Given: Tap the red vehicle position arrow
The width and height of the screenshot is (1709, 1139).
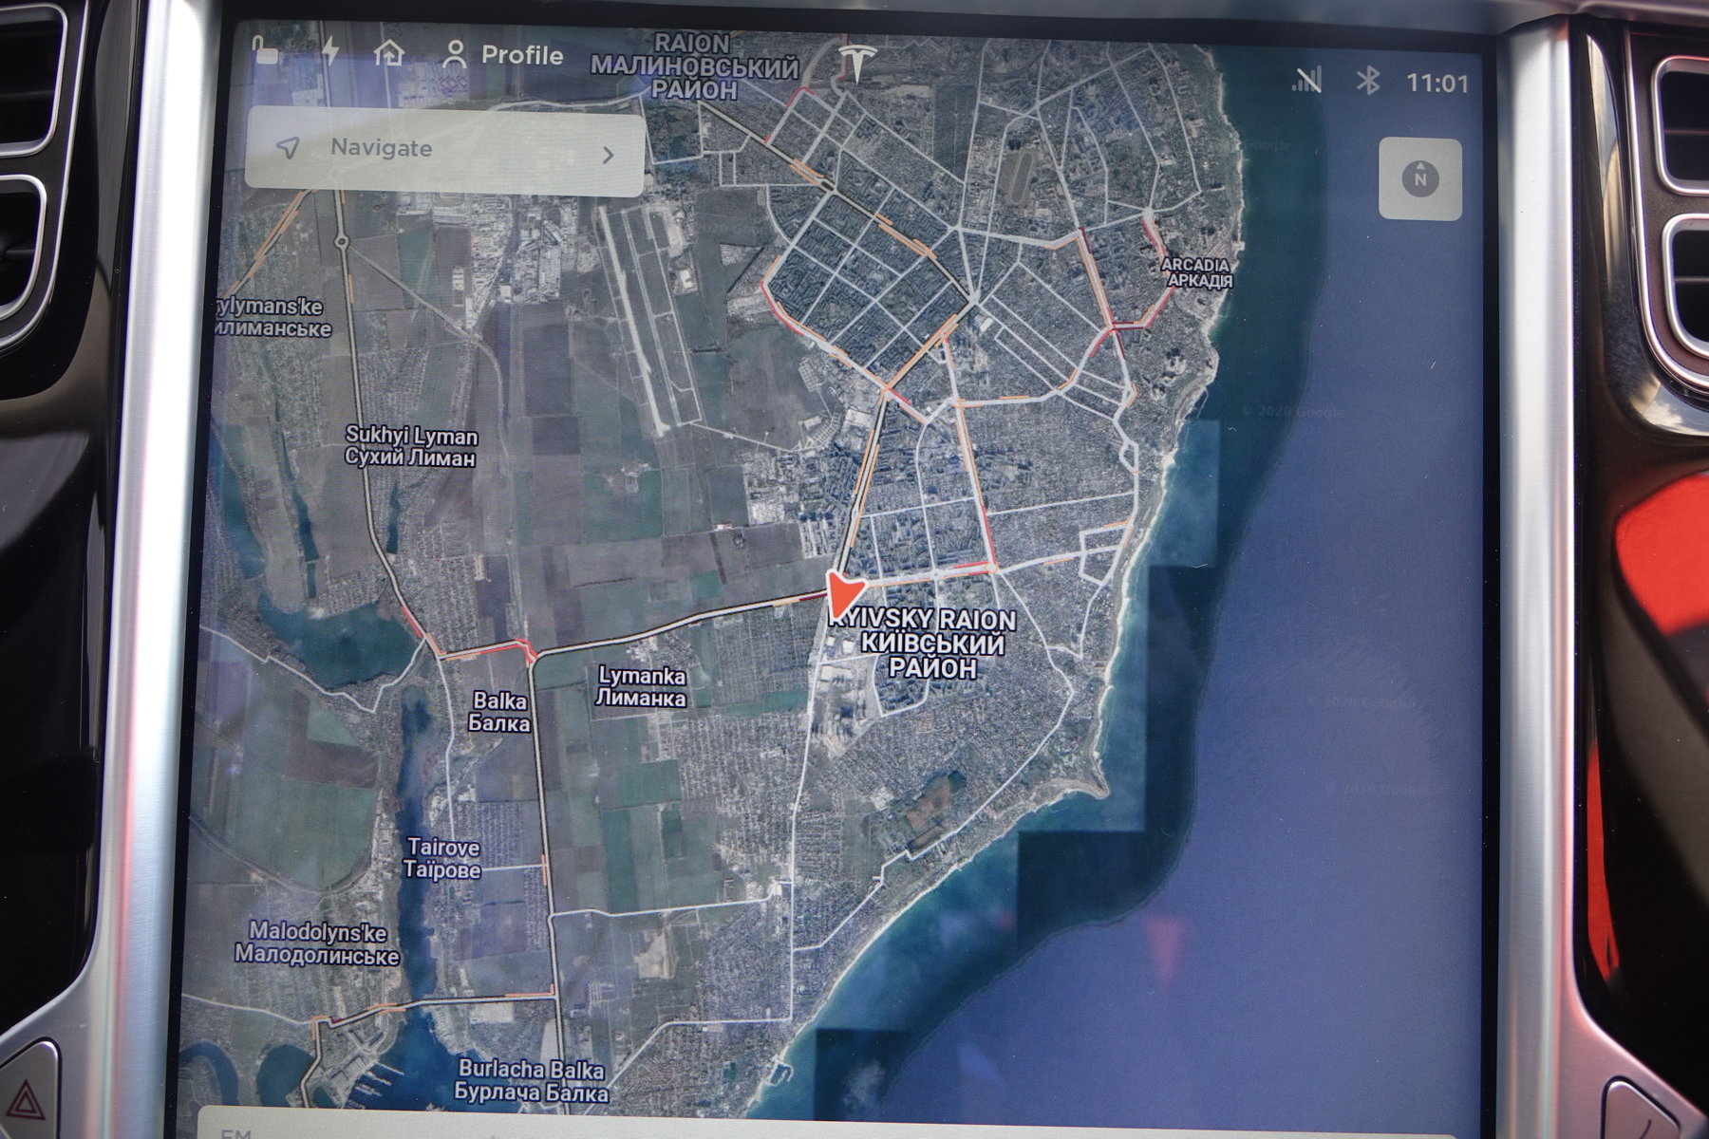Looking at the screenshot, I should click(x=841, y=595).
